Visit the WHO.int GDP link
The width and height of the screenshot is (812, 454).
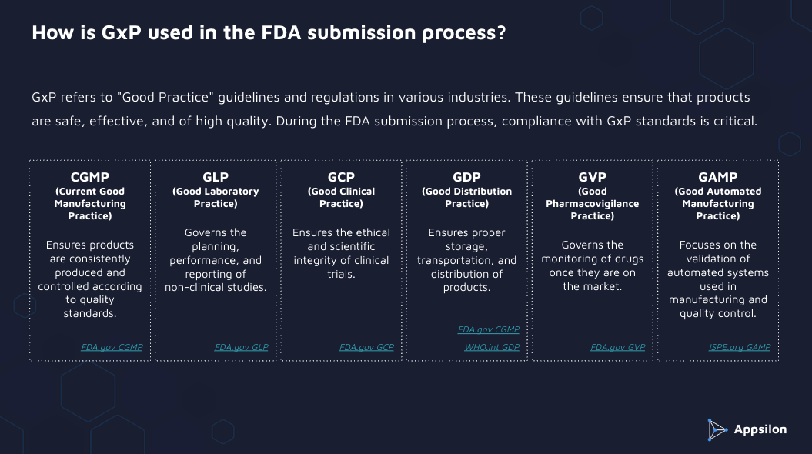click(492, 347)
